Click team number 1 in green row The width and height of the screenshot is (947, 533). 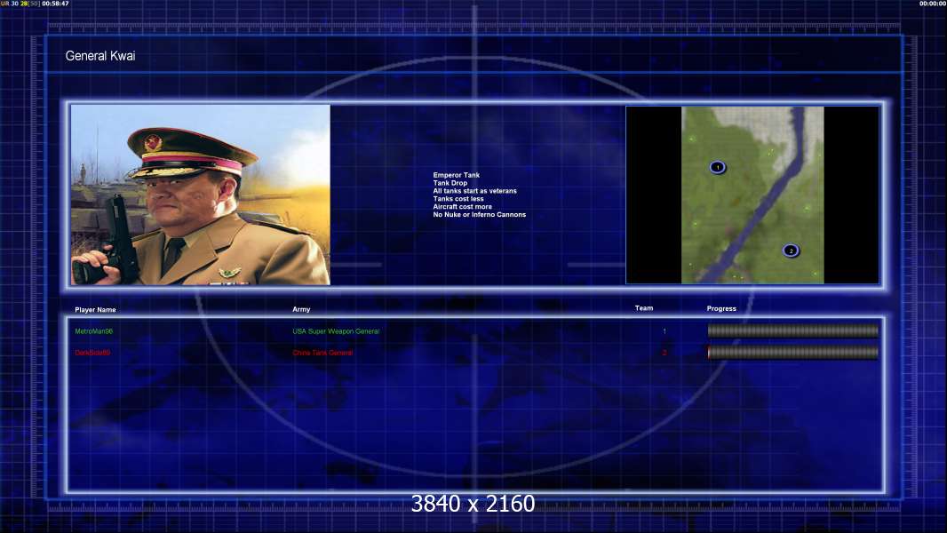[x=664, y=331]
